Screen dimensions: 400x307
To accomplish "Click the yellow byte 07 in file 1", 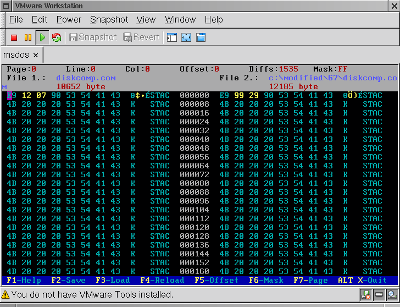I will [x=41, y=96].
